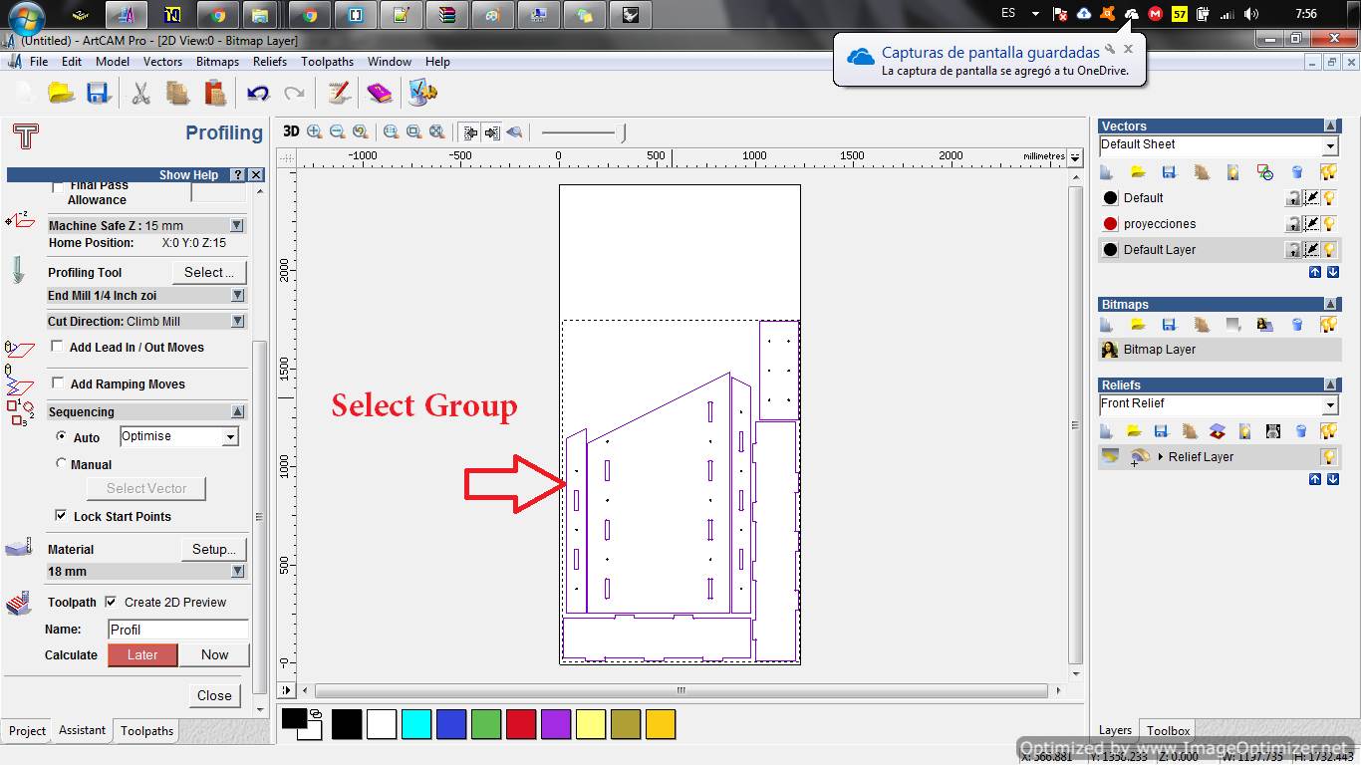Pick the red color swatch
1361x765 pixels.
pos(521,724)
